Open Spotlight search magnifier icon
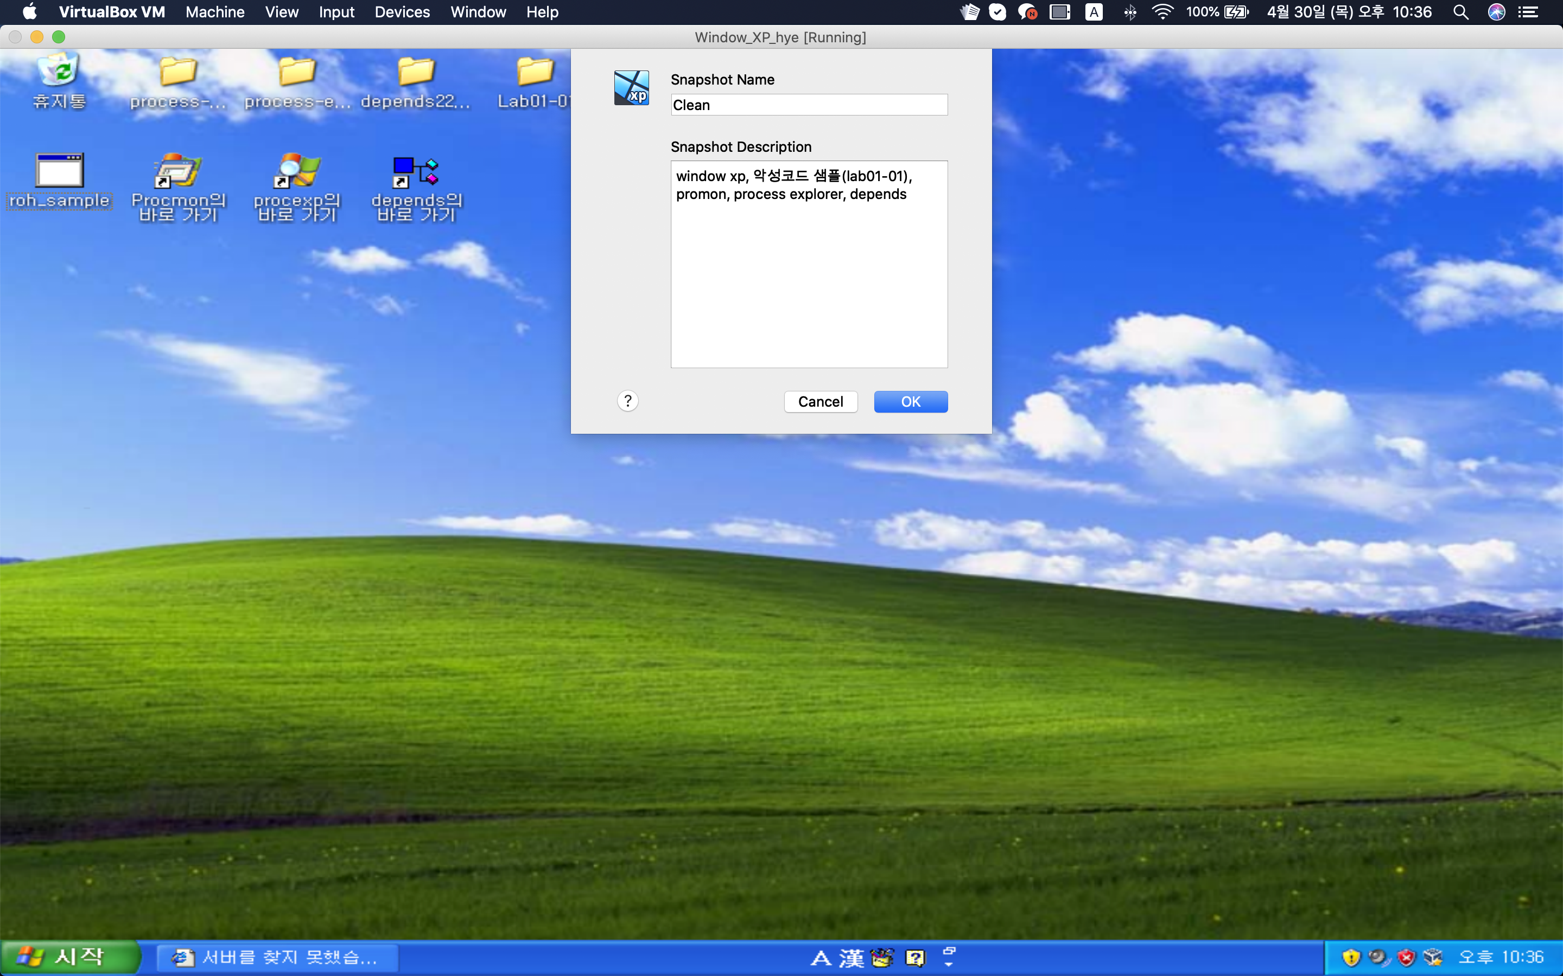 pos(1461,11)
